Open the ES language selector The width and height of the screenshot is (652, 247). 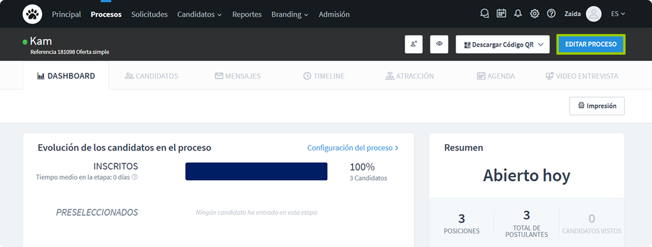coord(617,14)
